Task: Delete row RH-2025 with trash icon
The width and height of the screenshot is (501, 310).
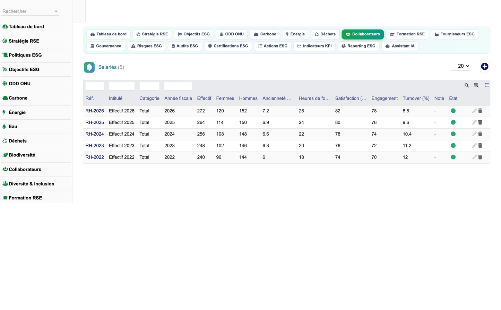Action: [x=480, y=122]
